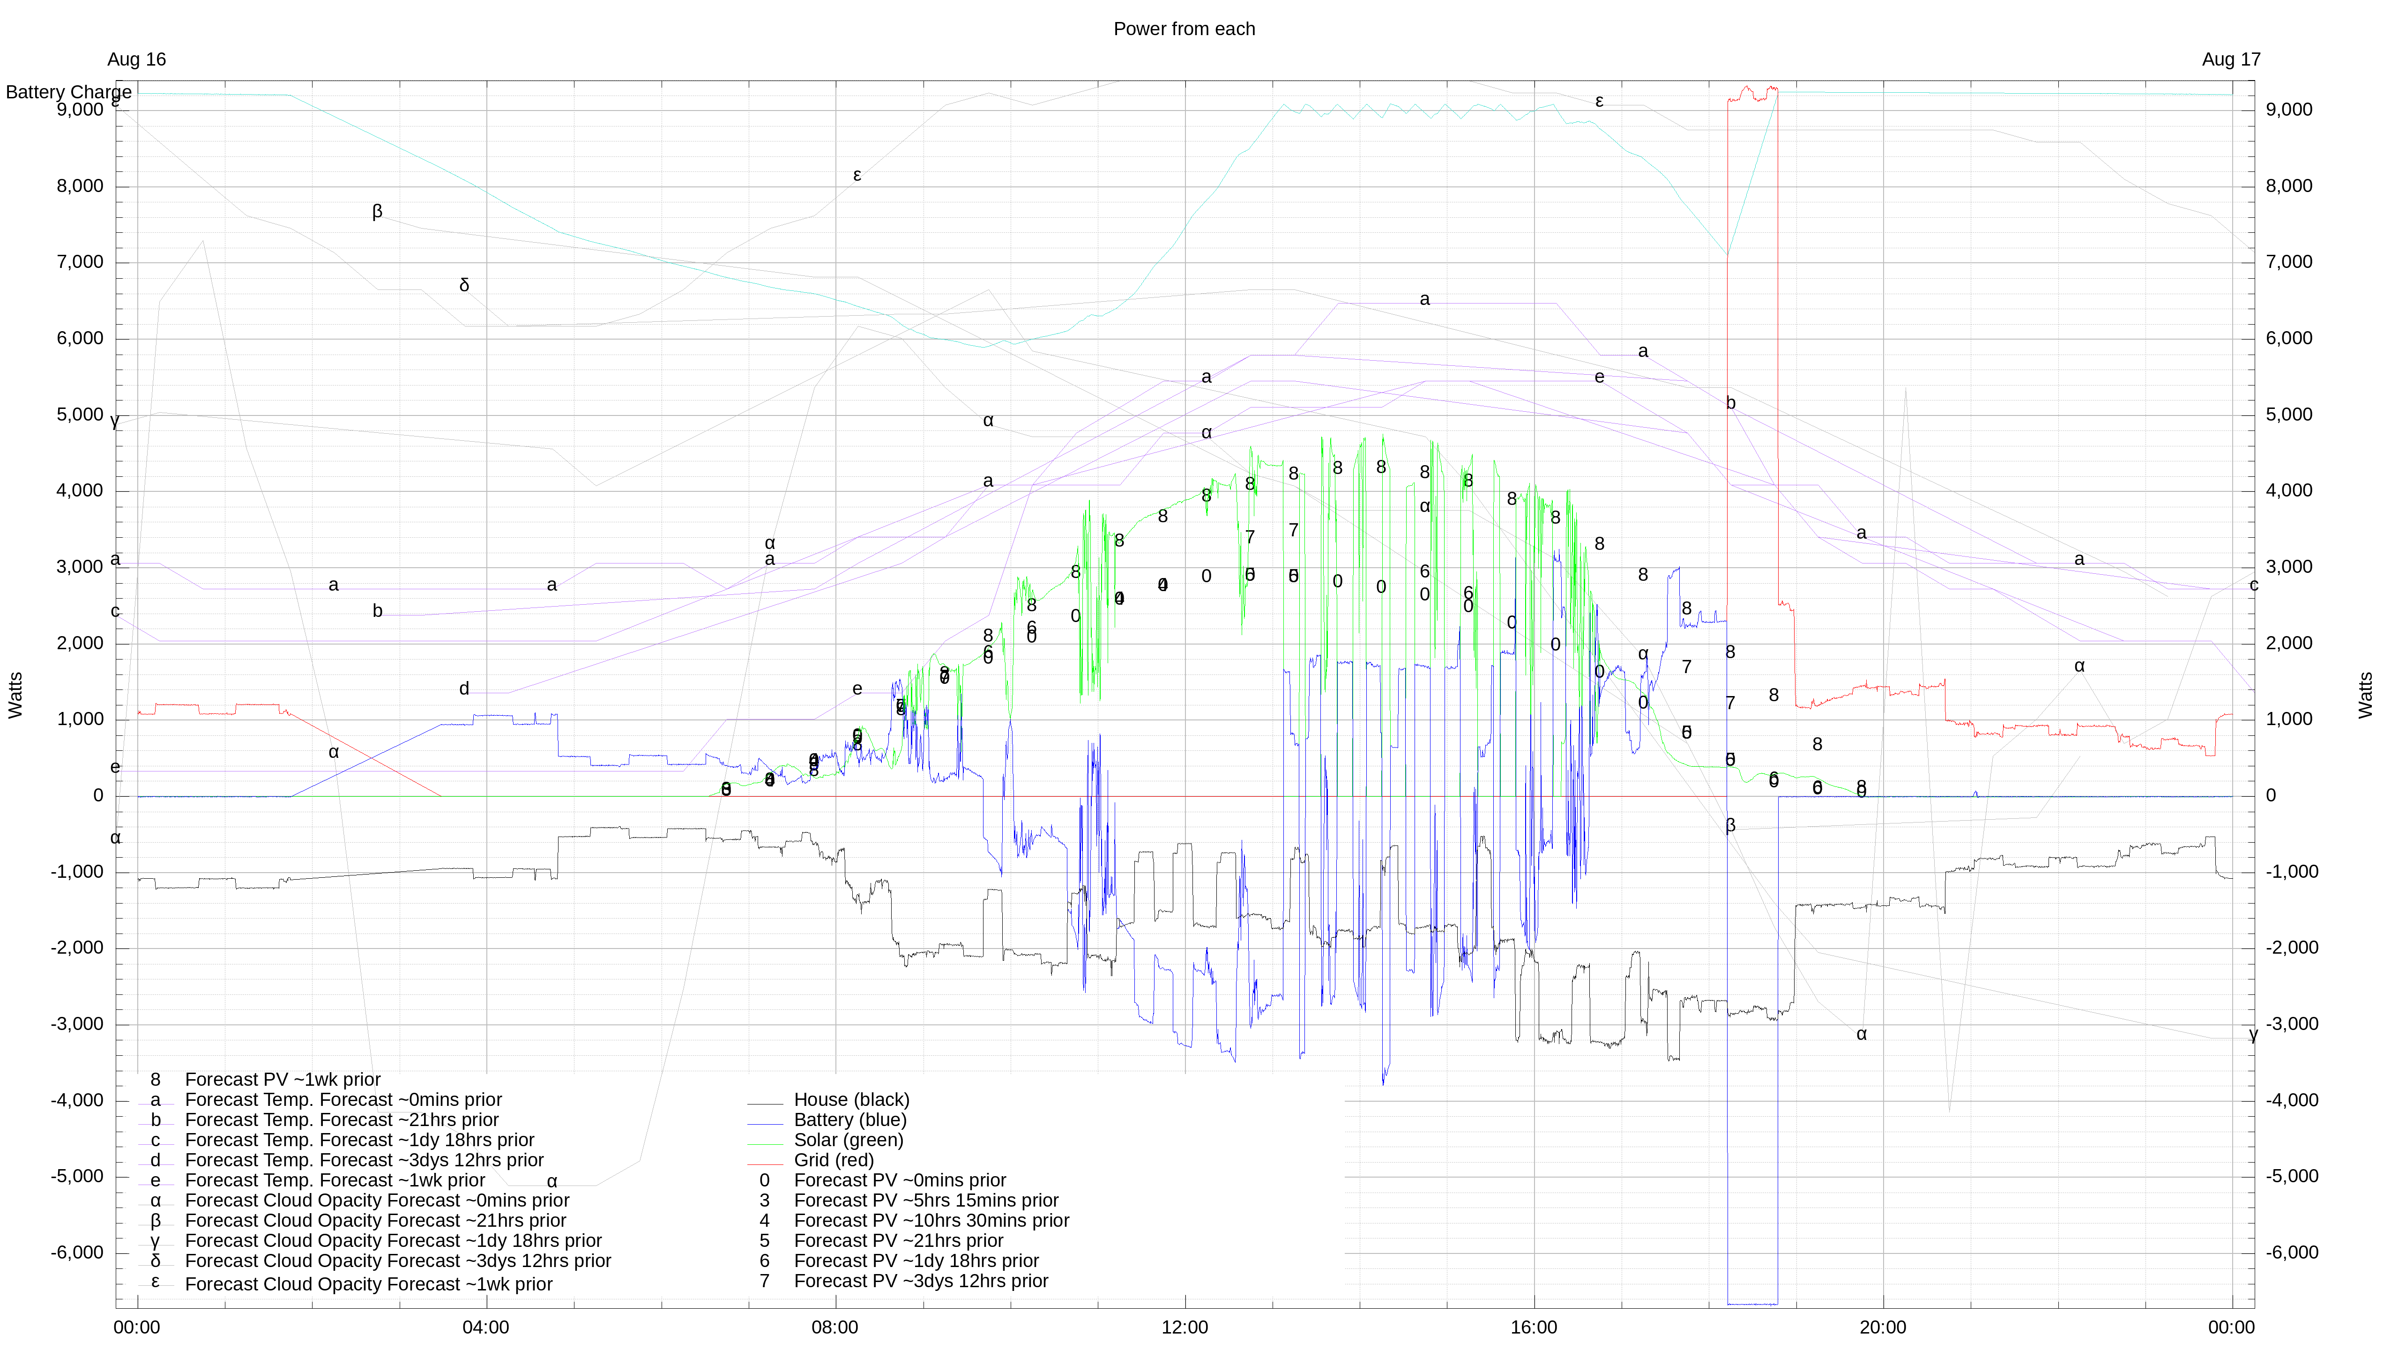Select legend entry 'Battery (blue)'
The image size is (2399, 1349).
click(x=849, y=1120)
